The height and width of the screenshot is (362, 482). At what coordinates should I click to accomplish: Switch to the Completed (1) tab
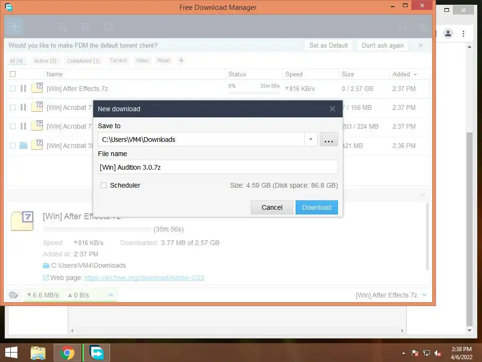[x=83, y=61]
